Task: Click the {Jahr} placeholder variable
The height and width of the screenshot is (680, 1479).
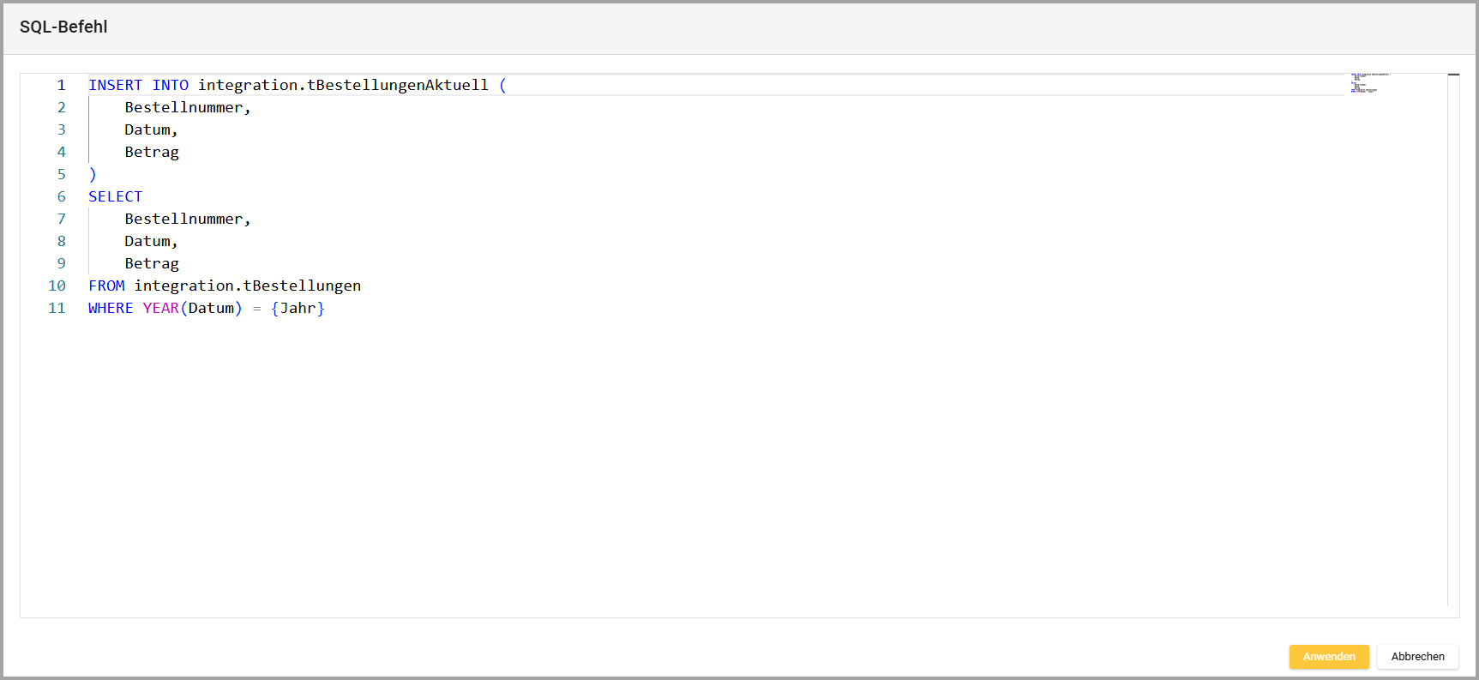Action: [298, 308]
